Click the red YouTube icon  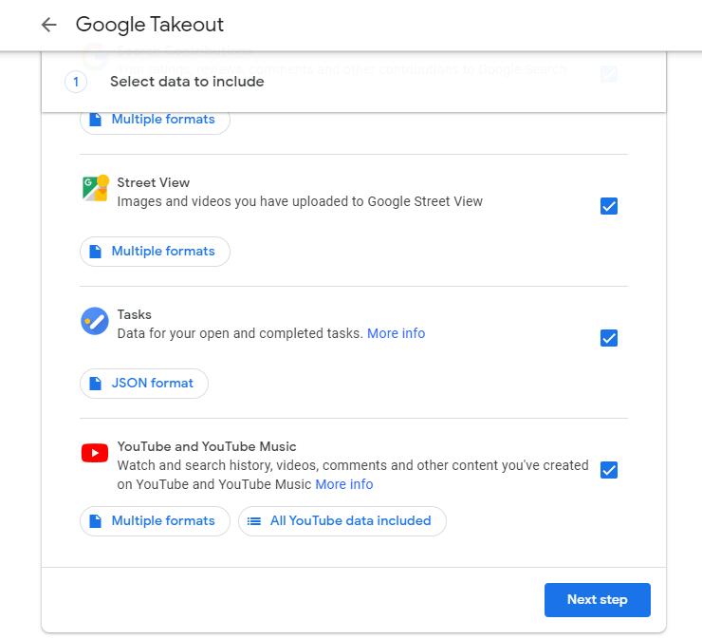(95, 453)
